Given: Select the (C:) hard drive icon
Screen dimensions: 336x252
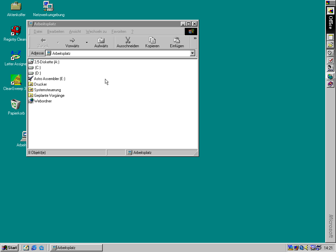Looking at the screenshot, I should (31, 68).
